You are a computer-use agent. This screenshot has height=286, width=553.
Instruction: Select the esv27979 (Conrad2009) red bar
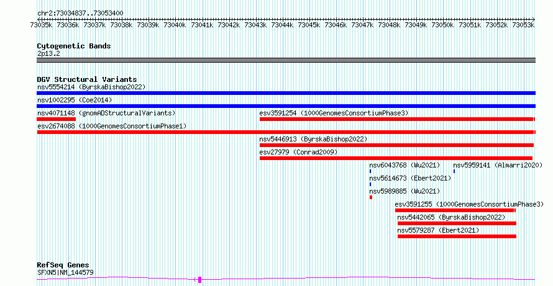coord(396,158)
